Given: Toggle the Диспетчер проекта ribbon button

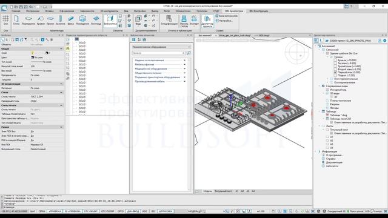Looking at the screenshot, I should click(207, 21).
